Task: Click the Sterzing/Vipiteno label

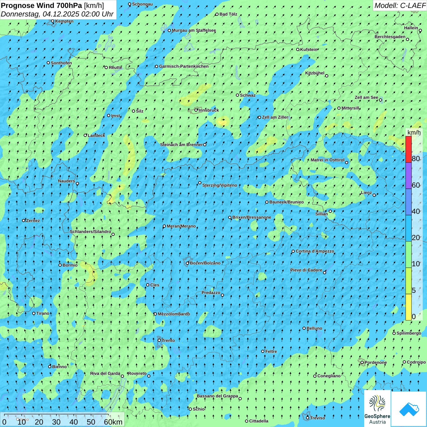Action: click(x=220, y=185)
